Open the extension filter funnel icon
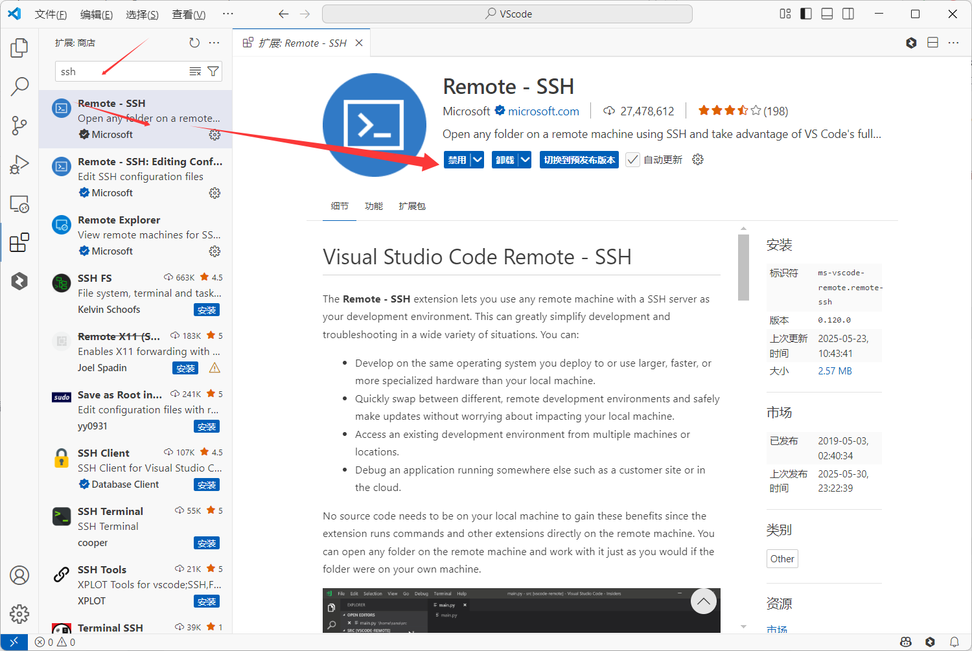 pos(213,71)
